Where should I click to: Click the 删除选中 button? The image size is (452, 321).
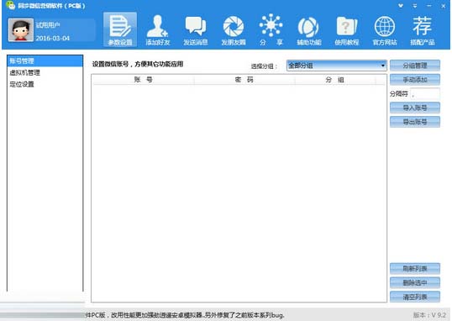[415, 282]
